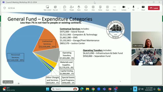This screenshot has width=163, height=92.
Task: Expand microphone options dropdown arrow
Action: click(x=138, y=8)
